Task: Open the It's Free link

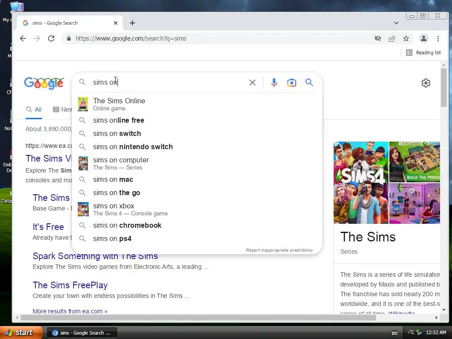Action: coord(48,227)
